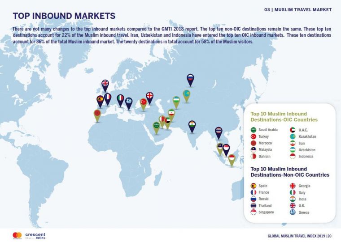
Task: Click the Uzbekistan flag icon in the legend
Action: pos(293,149)
